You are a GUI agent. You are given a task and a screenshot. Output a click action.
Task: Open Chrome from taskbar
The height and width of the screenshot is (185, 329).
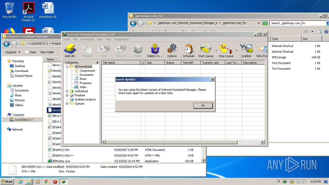click(47, 182)
